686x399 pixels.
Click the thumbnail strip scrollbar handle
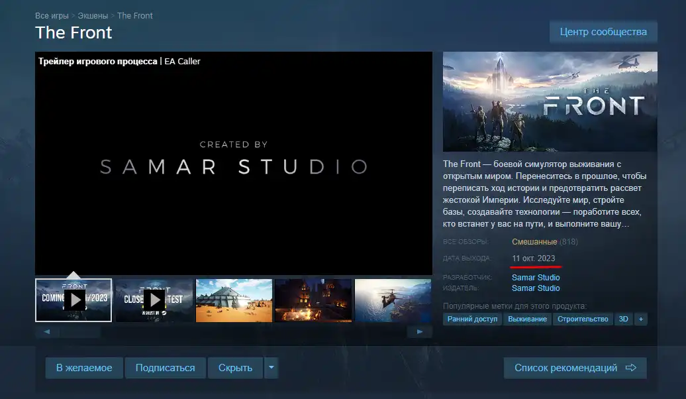[81, 331]
